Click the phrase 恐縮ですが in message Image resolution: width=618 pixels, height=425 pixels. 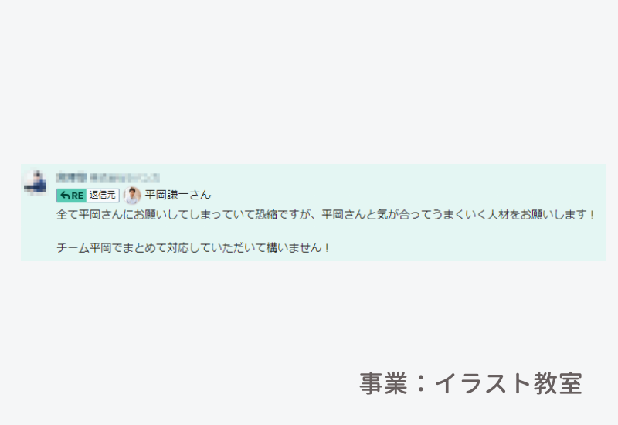(x=282, y=215)
